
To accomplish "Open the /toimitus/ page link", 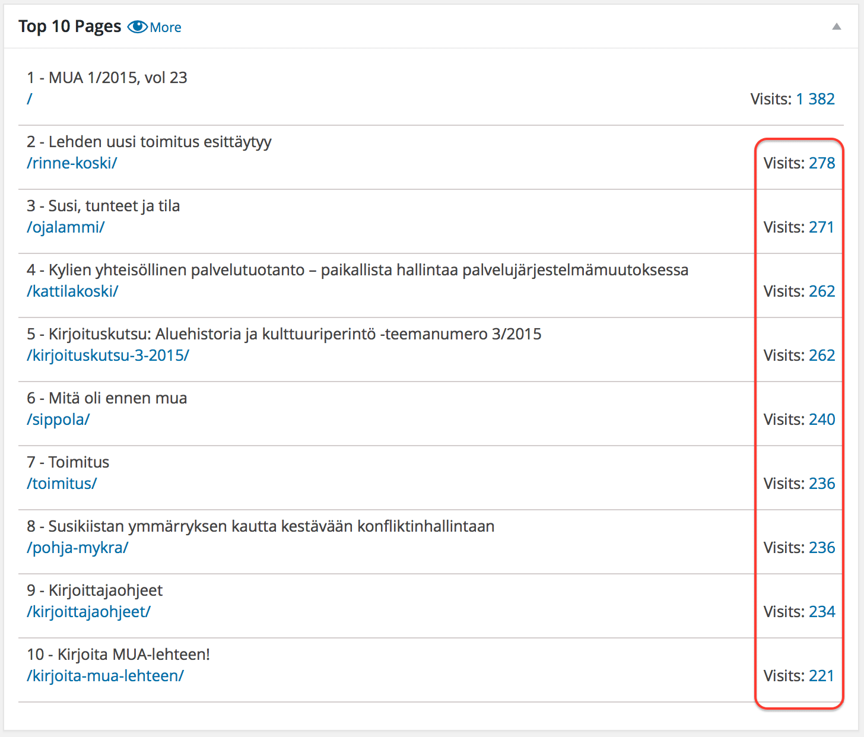I will click(62, 483).
